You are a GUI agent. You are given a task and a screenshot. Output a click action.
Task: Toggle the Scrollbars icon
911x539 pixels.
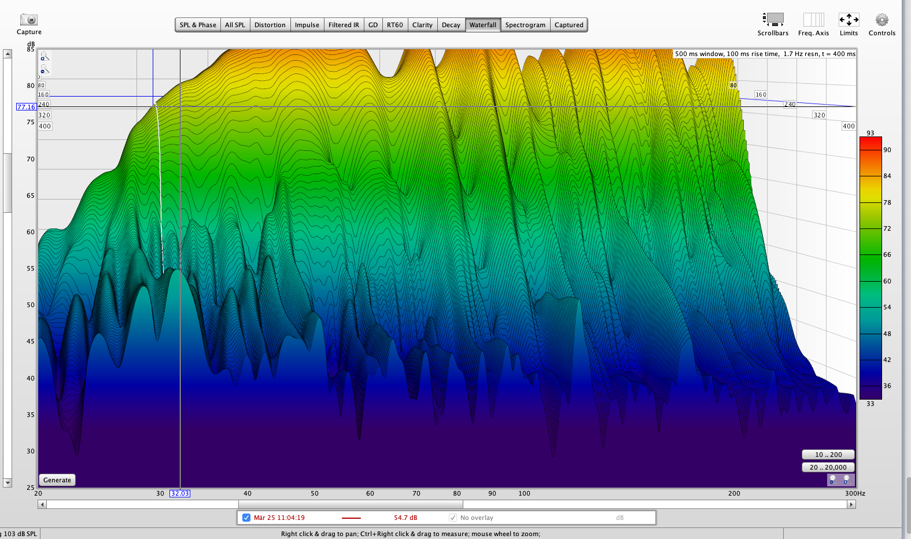point(773,20)
